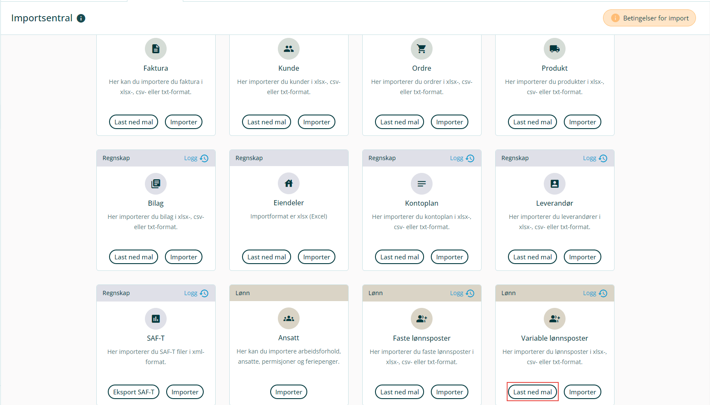The image size is (710, 405).
Task: View the Kontoplan import Logg
Action: pyautogui.click(x=462, y=158)
